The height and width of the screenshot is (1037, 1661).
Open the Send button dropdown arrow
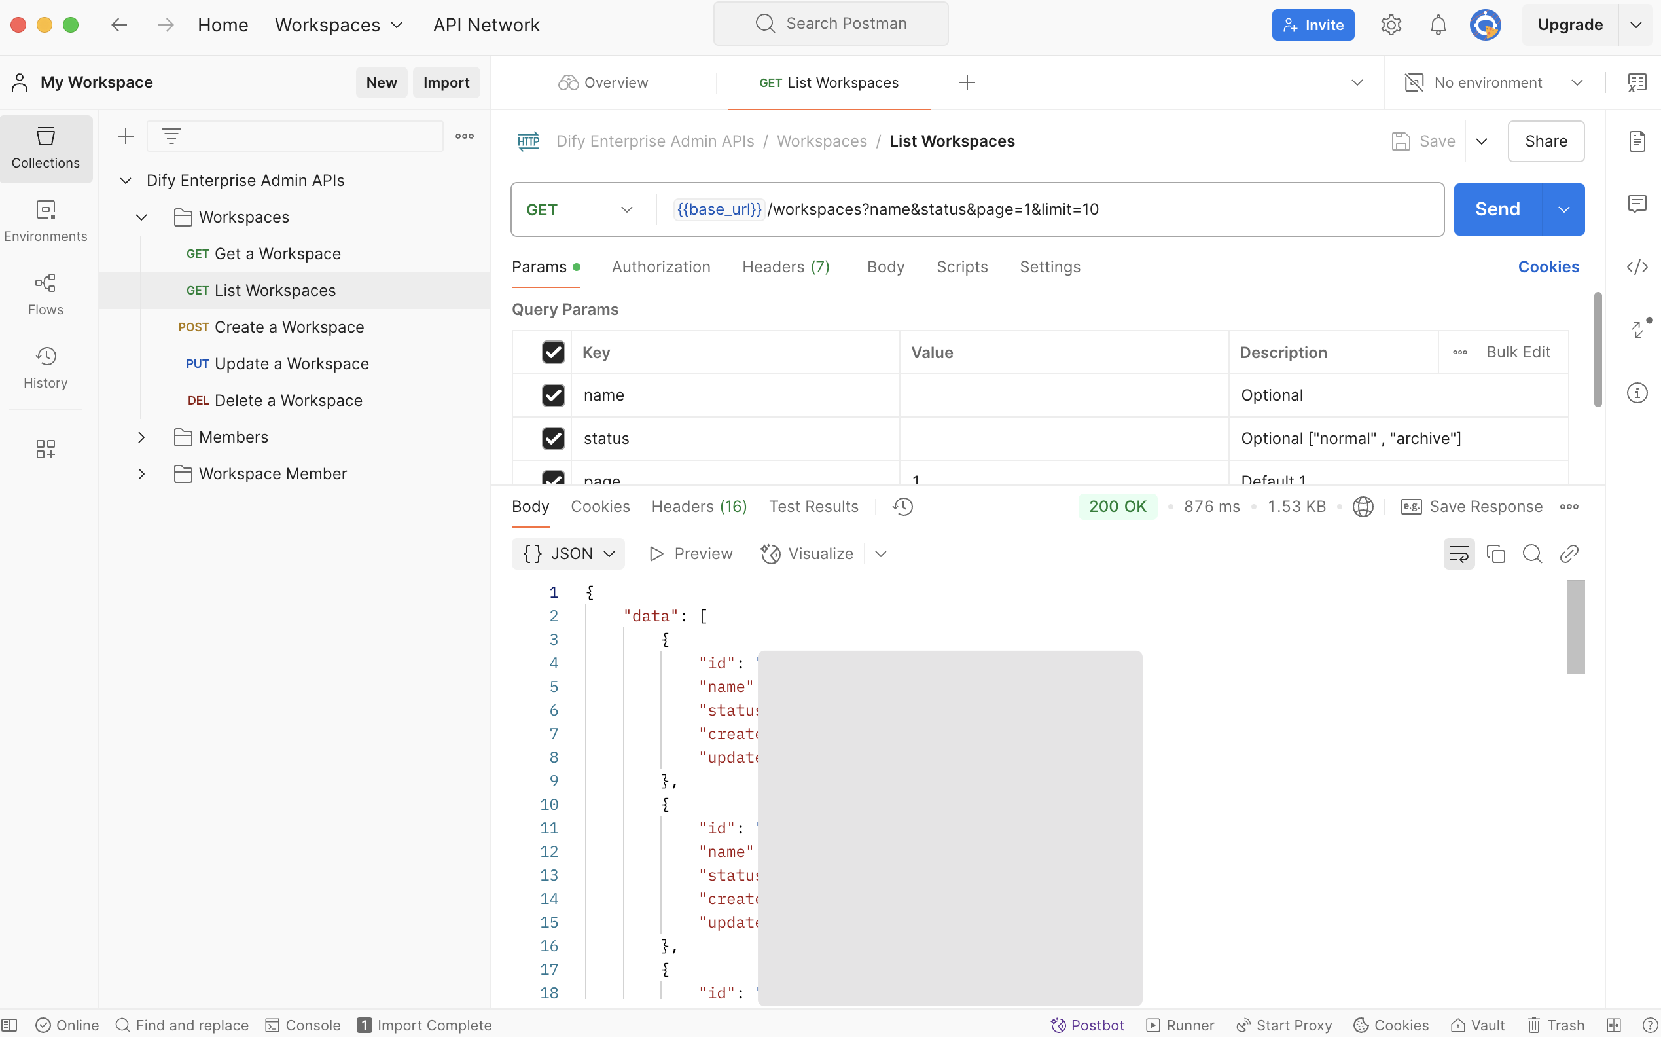(1563, 209)
